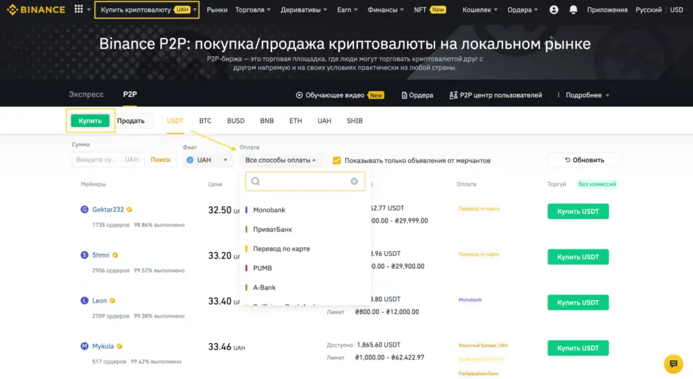Collapse the Все способы оплаты dropdown

[x=281, y=160]
